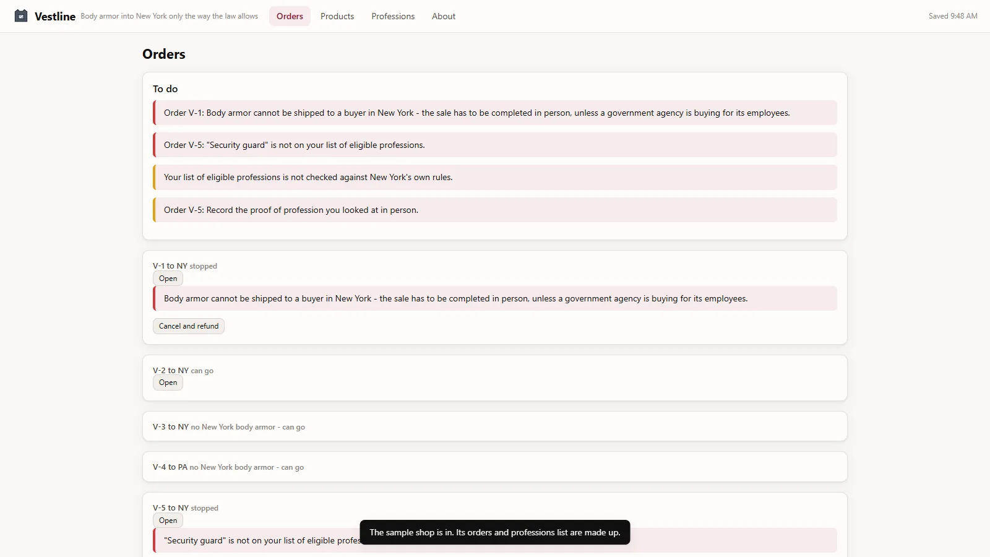This screenshot has width=990, height=557.
Task: Select the to-do item "Order V-5: Security guard"
Action: click(495, 145)
